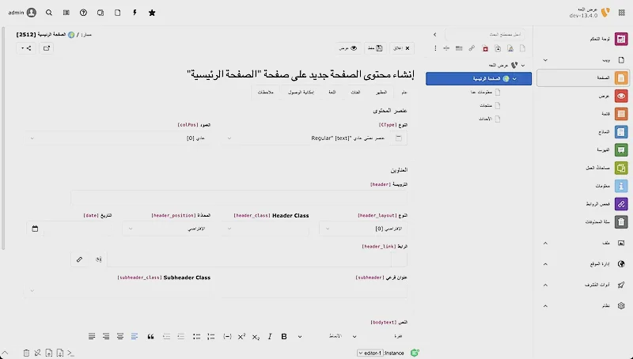Expand the File module group chevron
The image size is (633, 359).
pyautogui.click(x=545, y=243)
